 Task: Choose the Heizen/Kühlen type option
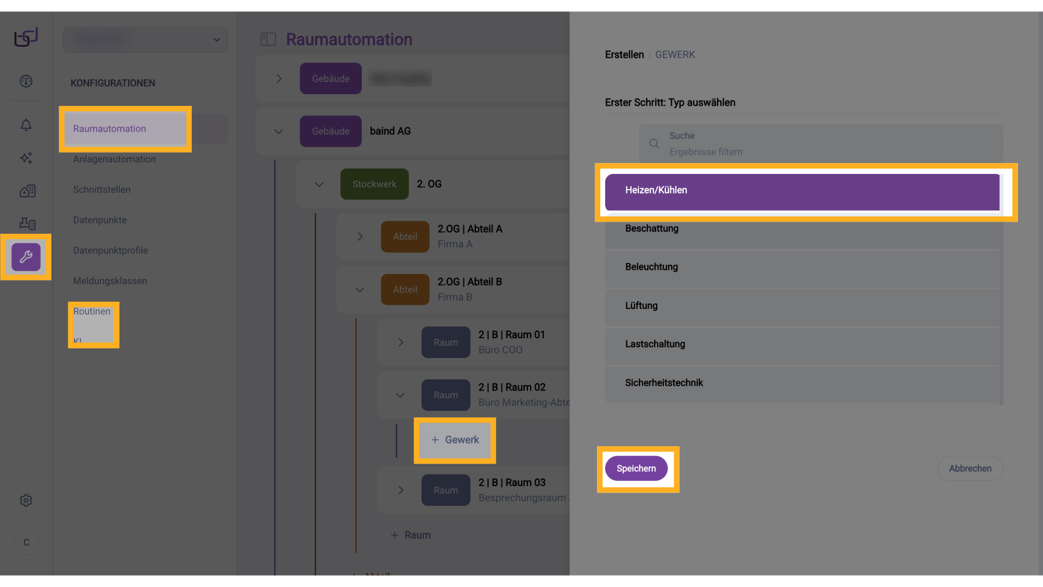pos(802,190)
